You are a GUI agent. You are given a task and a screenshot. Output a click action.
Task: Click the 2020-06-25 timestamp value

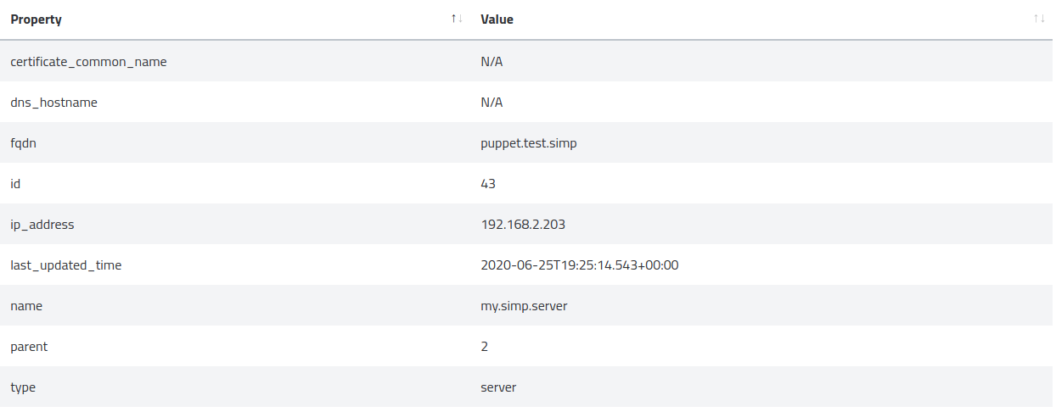[579, 265]
